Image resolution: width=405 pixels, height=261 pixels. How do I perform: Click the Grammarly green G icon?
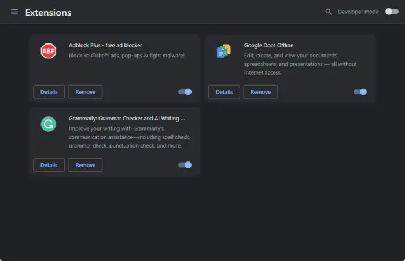pyautogui.click(x=49, y=124)
